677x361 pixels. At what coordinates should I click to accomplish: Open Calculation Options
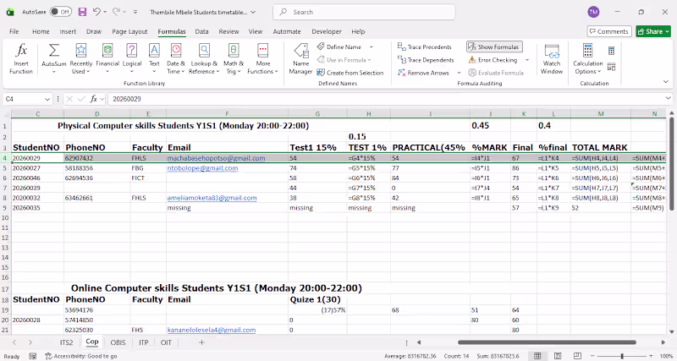click(587, 58)
